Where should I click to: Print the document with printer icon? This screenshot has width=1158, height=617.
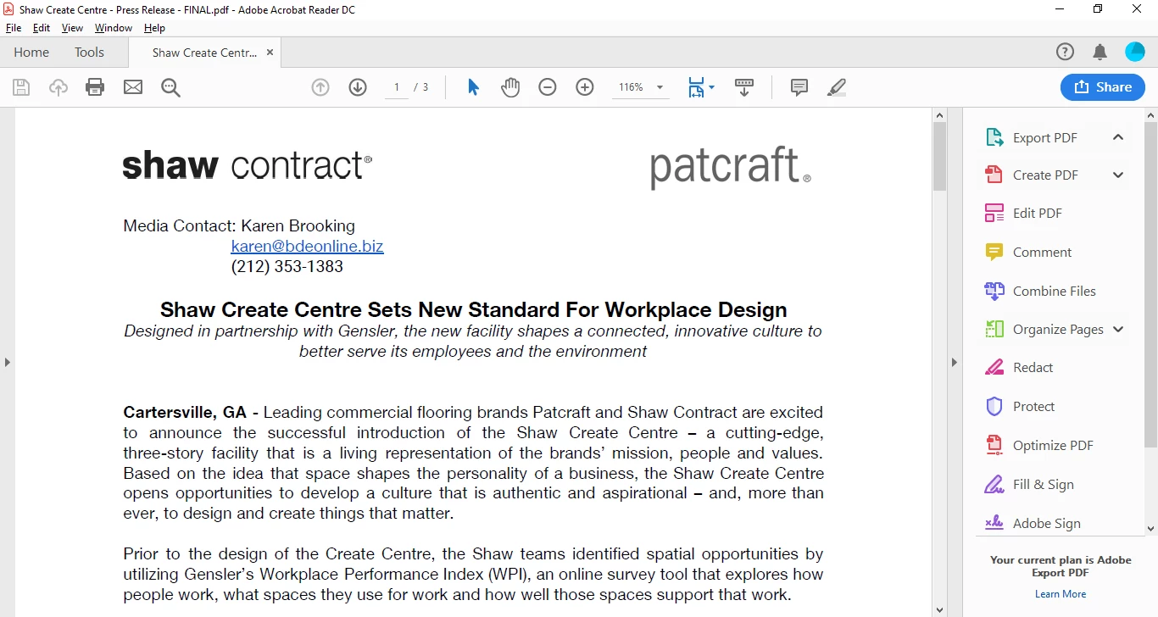pos(95,87)
